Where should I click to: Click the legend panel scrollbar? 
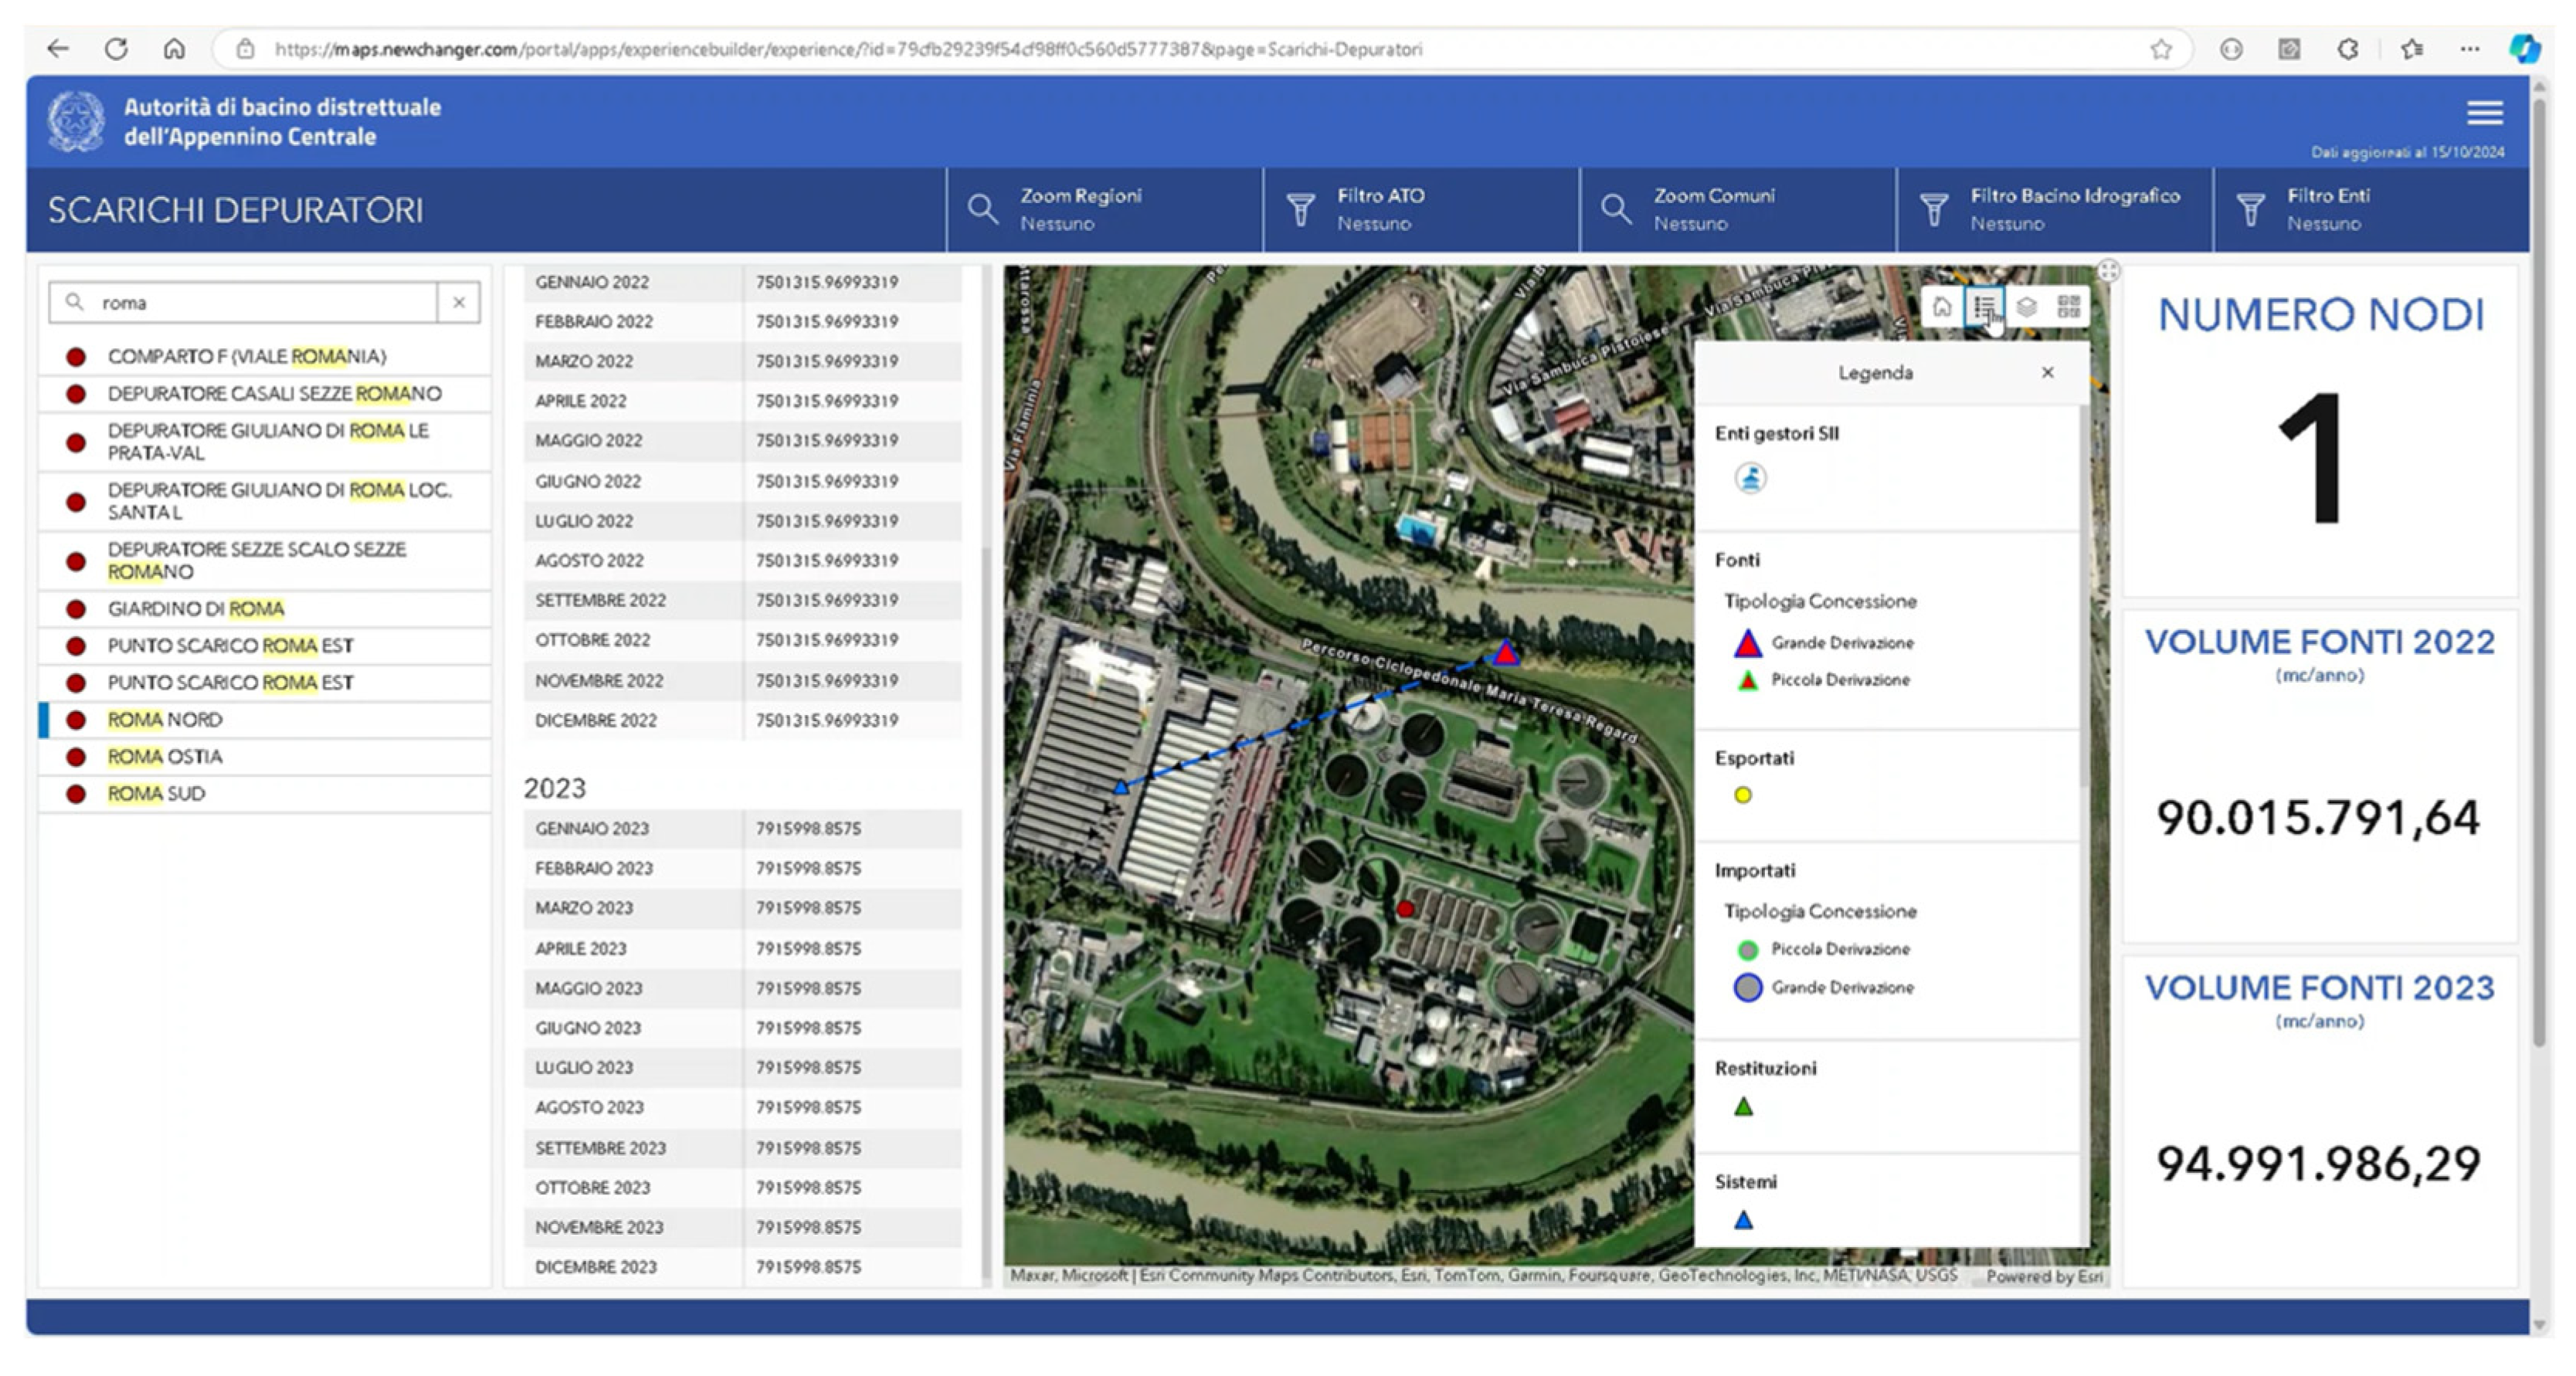pos(2084,595)
